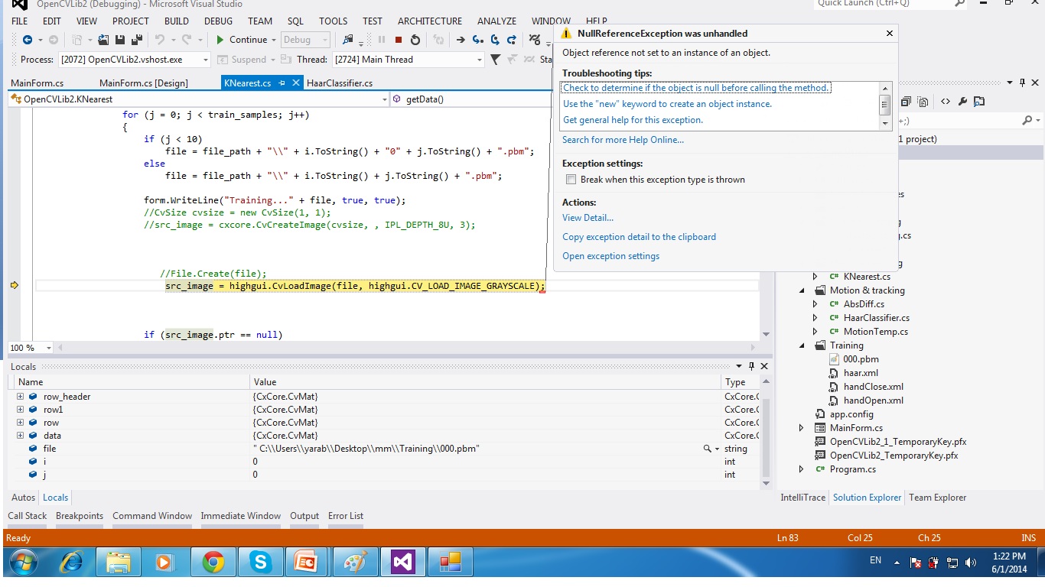Open the DEBUG menu
The image size is (1045, 587).
[x=219, y=21]
